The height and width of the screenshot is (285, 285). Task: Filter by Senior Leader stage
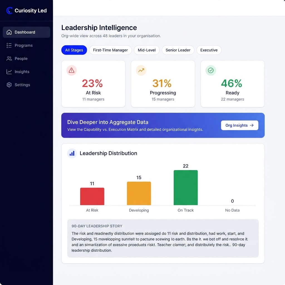[178, 50]
